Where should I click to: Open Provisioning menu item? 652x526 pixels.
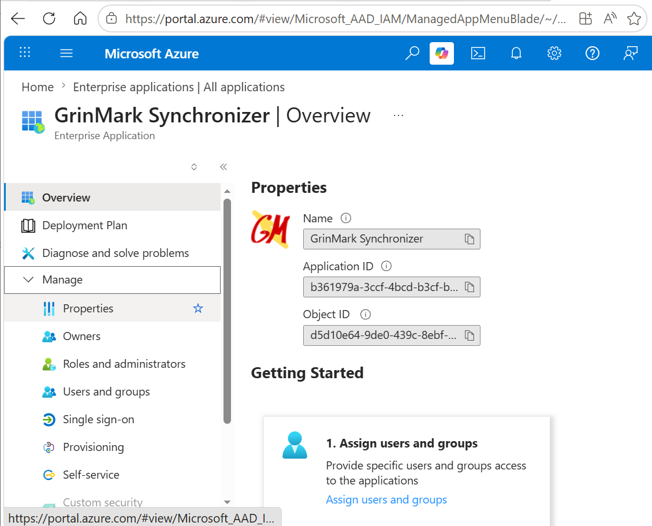tap(112, 447)
